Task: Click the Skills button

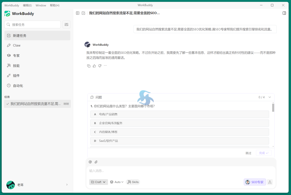Action: [x=133, y=182]
